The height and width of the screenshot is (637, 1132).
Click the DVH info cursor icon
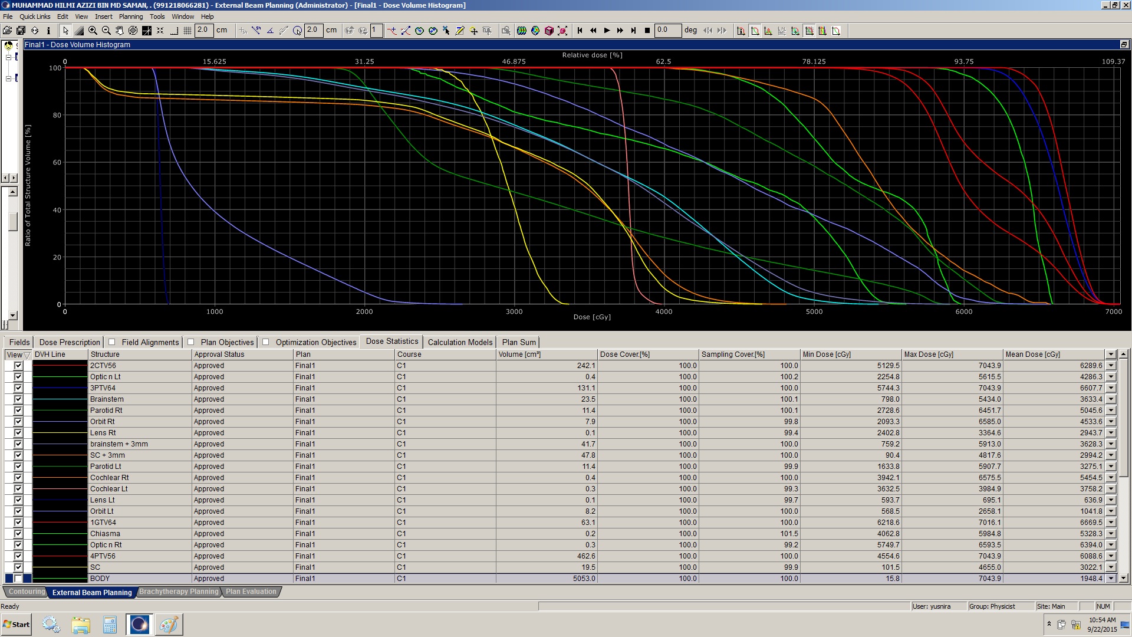pyautogui.click(x=741, y=31)
